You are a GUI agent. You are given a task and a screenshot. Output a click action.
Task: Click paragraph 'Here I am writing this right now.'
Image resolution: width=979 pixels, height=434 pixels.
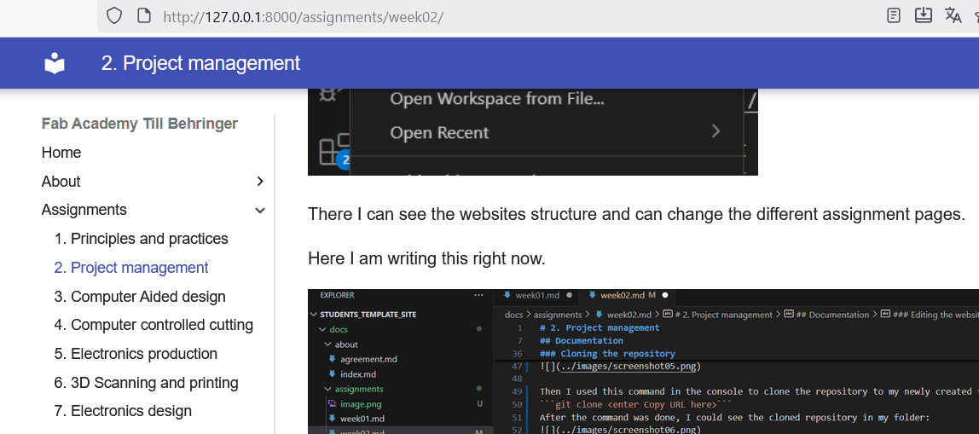point(426,258)
